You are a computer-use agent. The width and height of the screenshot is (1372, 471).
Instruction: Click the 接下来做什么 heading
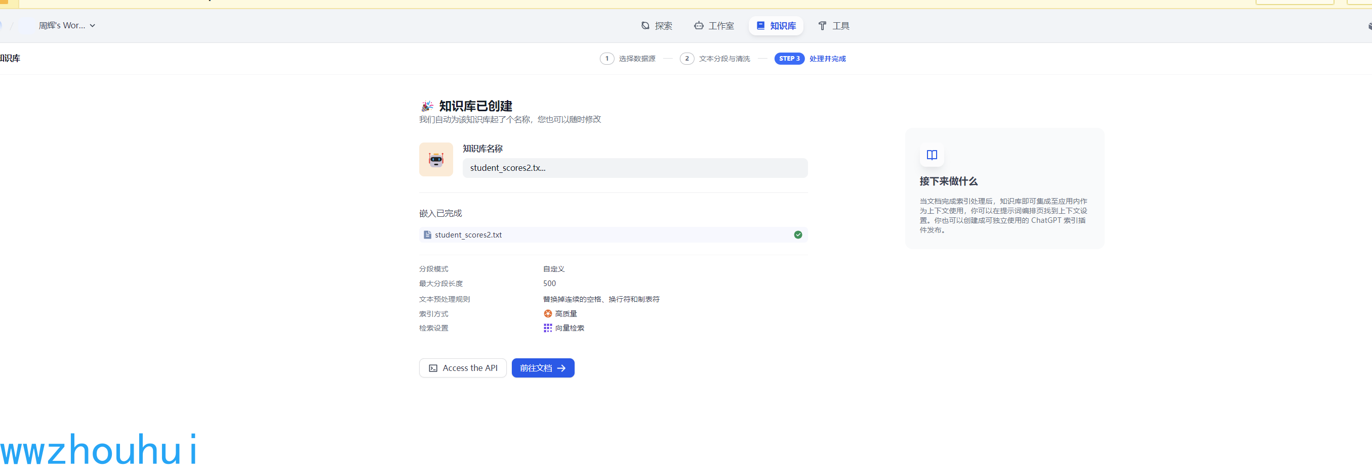[948, 181]
